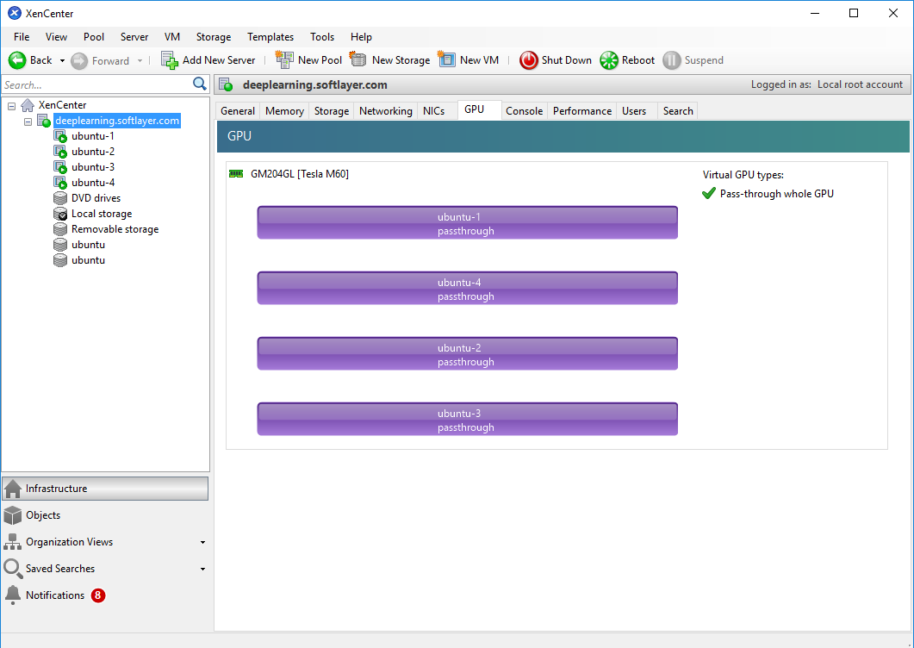Click the ubuntu-4 VM running icon
This screenshot has height=648, width=914.
pyautogui.click(x=60, y=183)
